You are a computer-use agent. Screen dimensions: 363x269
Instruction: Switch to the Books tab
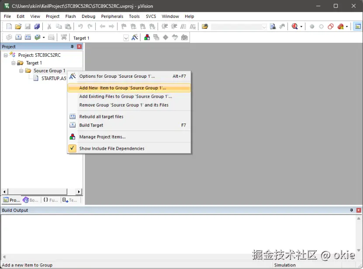pyautogui.click(x=31, y=200)
